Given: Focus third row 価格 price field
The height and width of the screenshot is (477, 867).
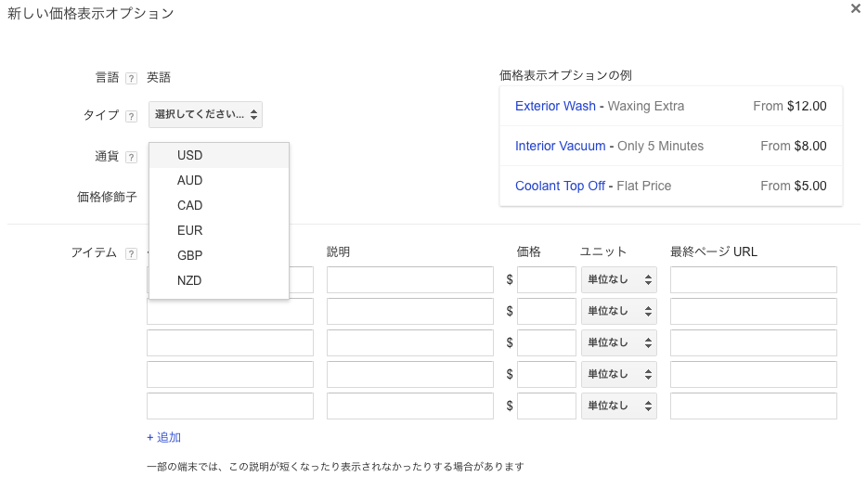Looking at the screenshot, I should coord(547,342).
